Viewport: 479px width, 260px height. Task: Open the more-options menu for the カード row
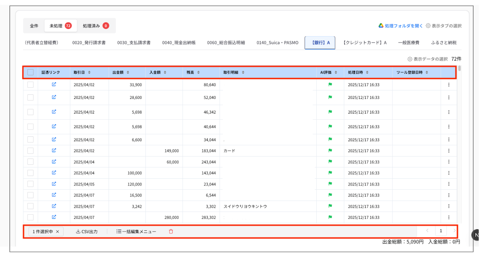pos(449,151)
